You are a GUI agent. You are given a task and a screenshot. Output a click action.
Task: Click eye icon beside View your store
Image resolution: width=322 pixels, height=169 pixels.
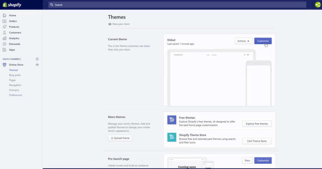[x=110, y=24]
